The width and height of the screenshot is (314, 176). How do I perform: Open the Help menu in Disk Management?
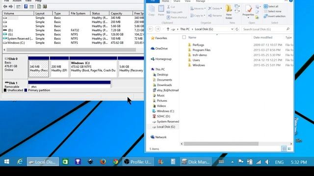tap(38, 1)
